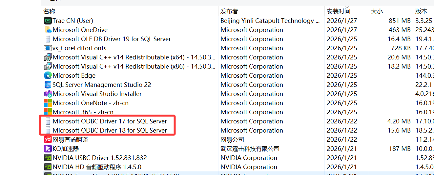Click the Visual Studio Installer icon

click(x=48, y=94)
